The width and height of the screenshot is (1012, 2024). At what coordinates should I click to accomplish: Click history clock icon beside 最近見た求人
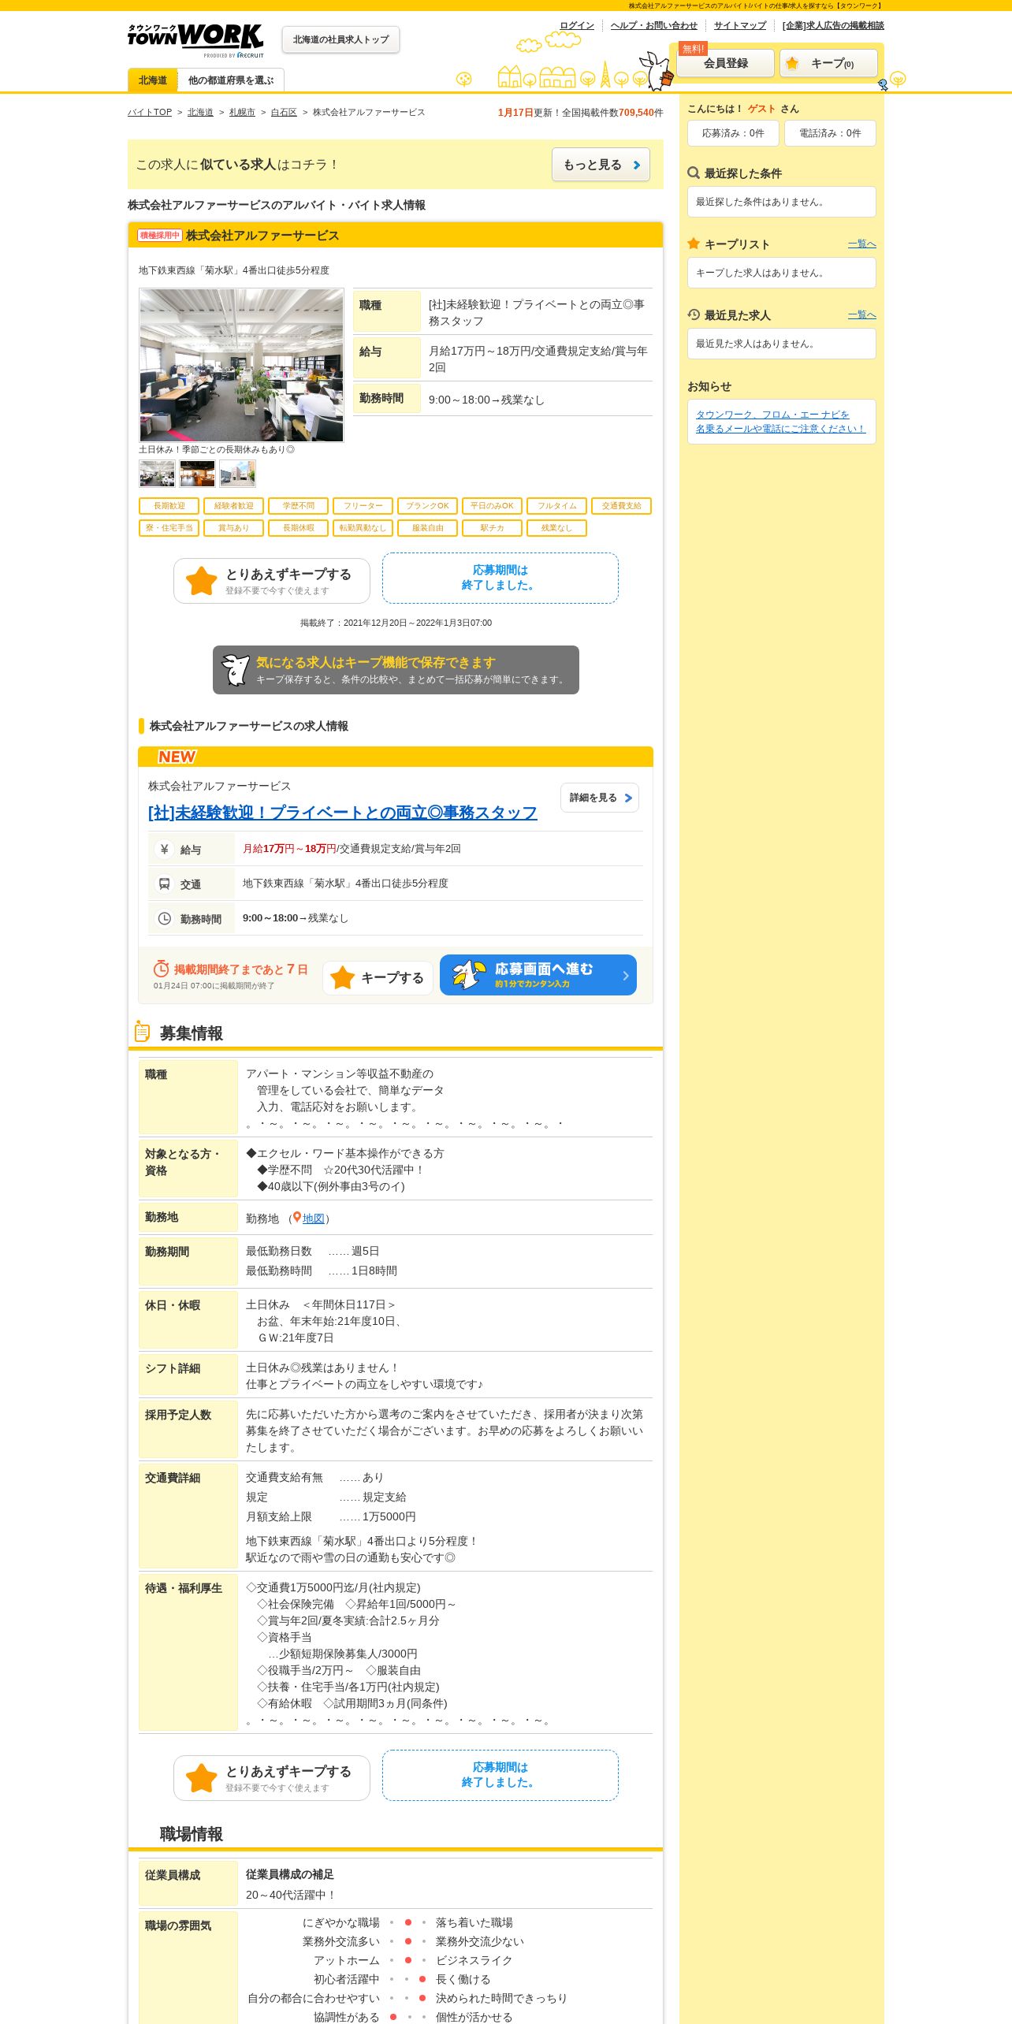[694, 314]
